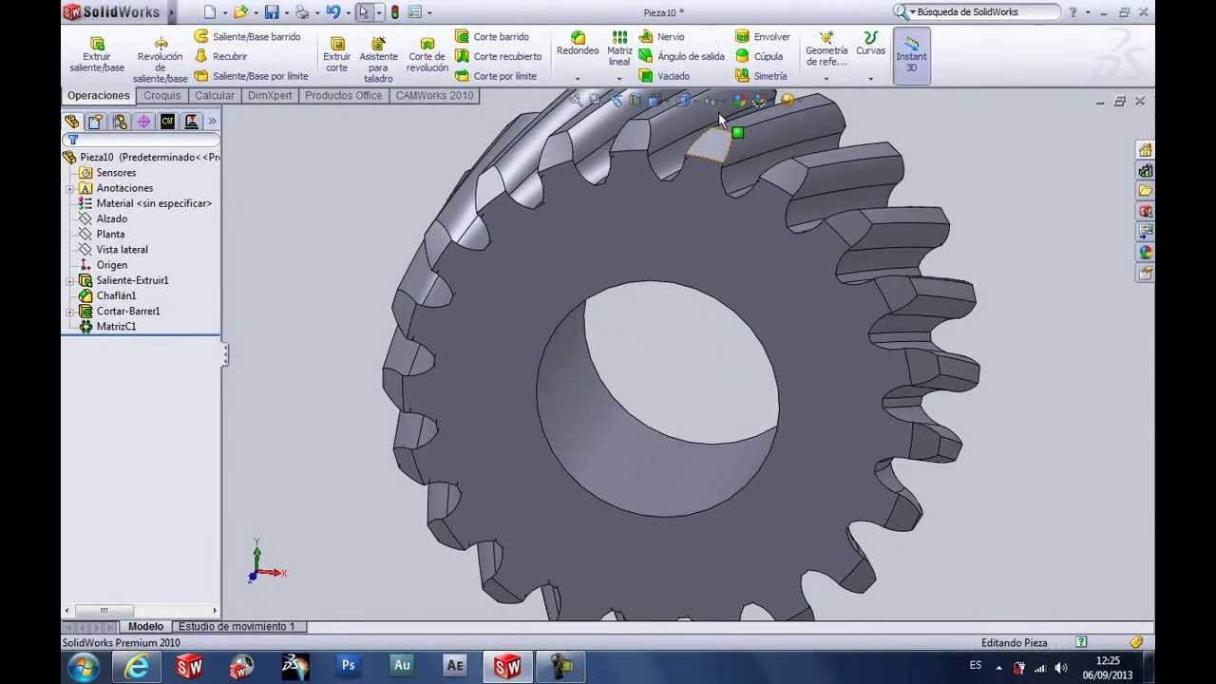
Task: Select the Envolver wrap tool
Action: pyautogui.click(x=763, y=36)
